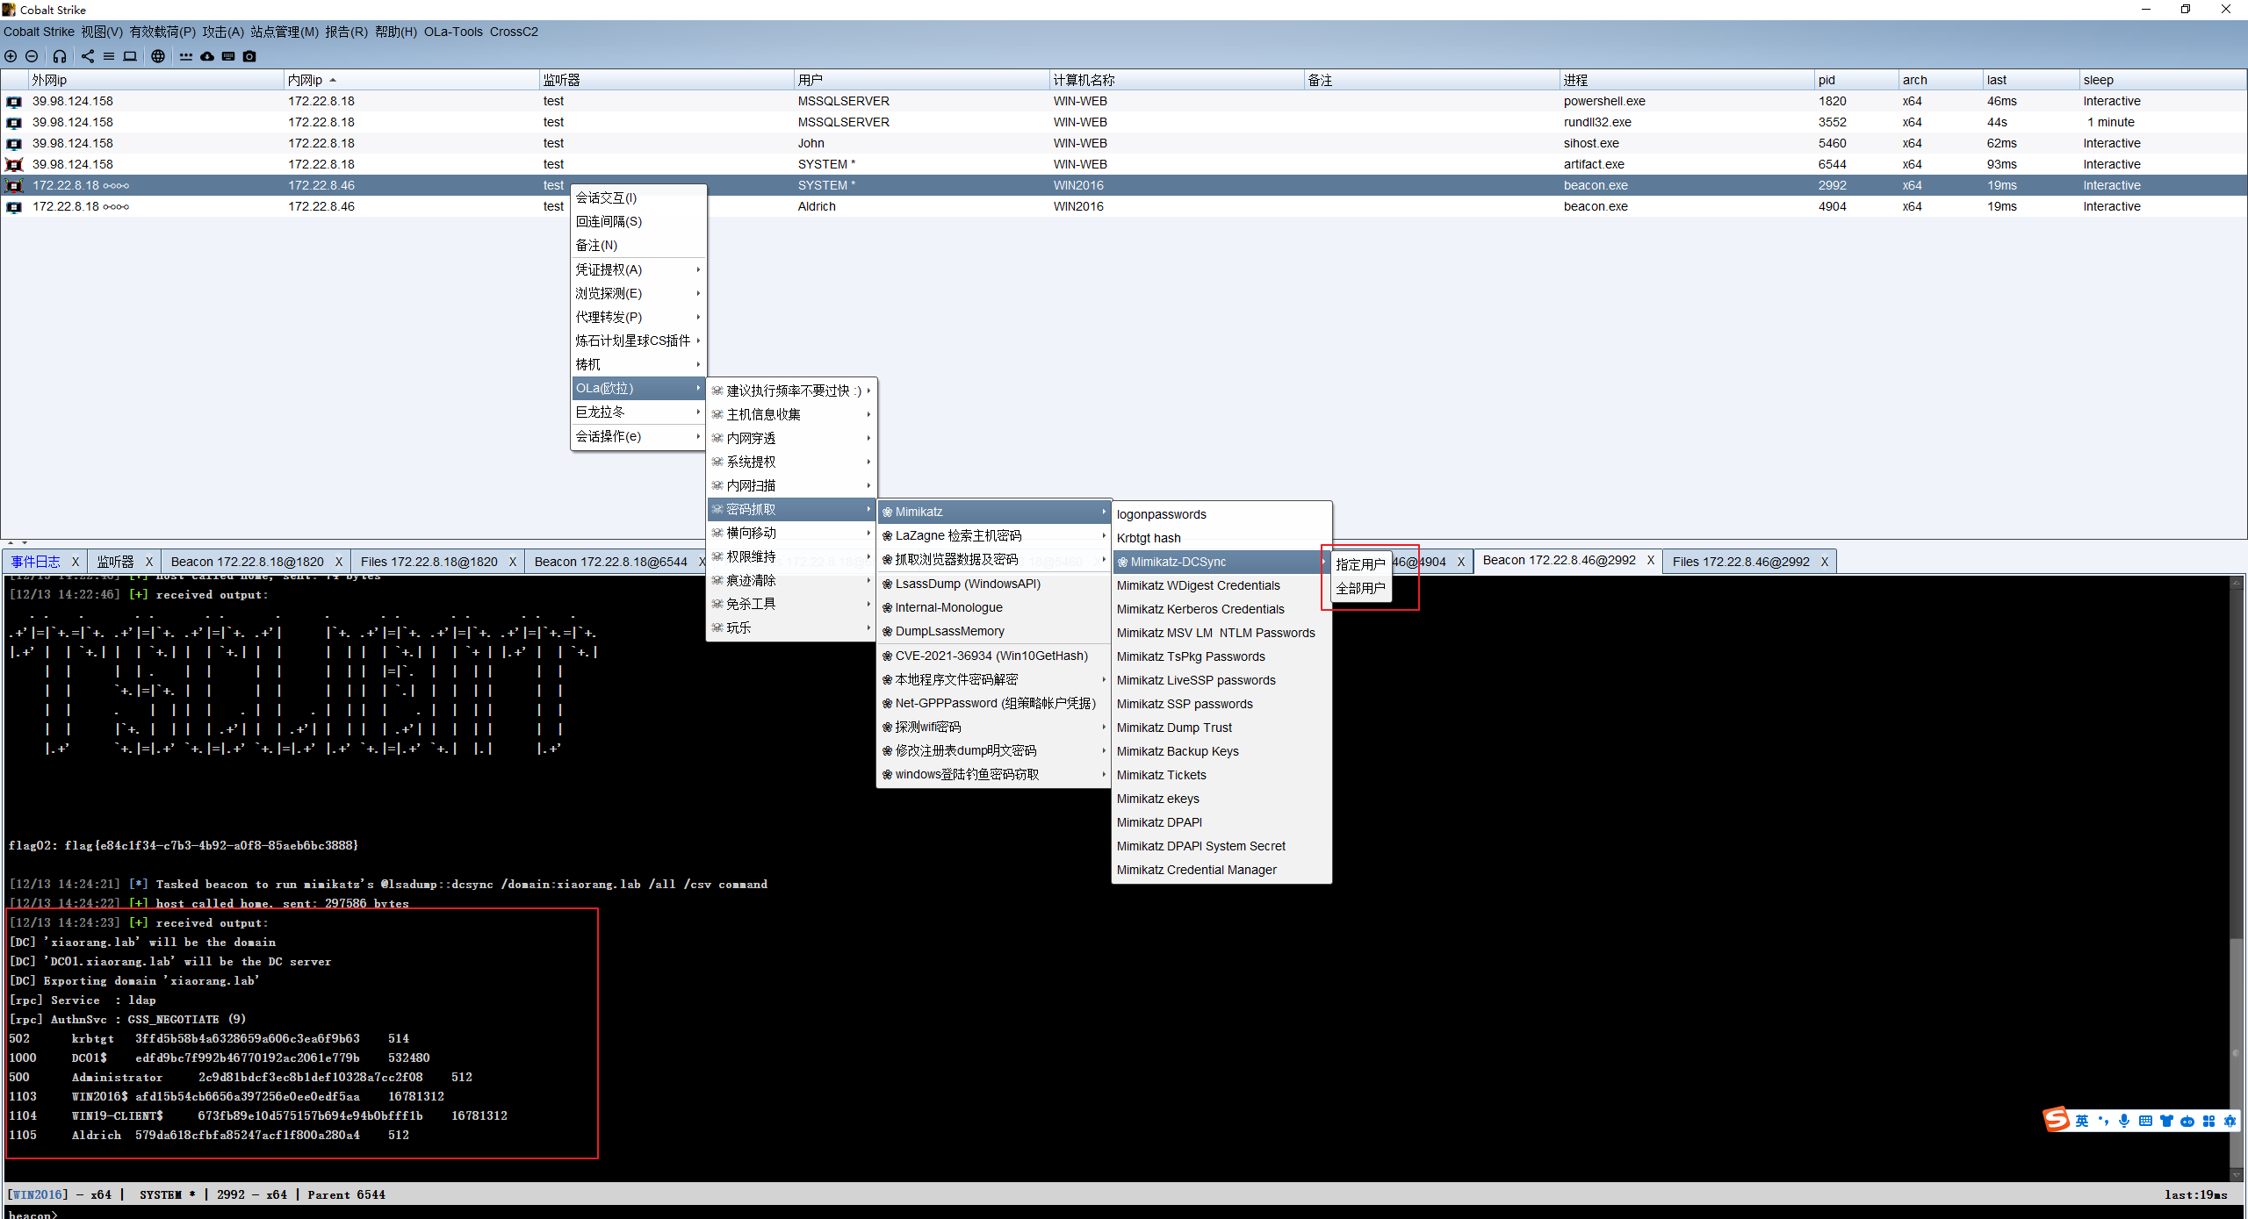Open the CrossC2 menu
This screenshot has height=1219, width=2248.
click(514, 32)
